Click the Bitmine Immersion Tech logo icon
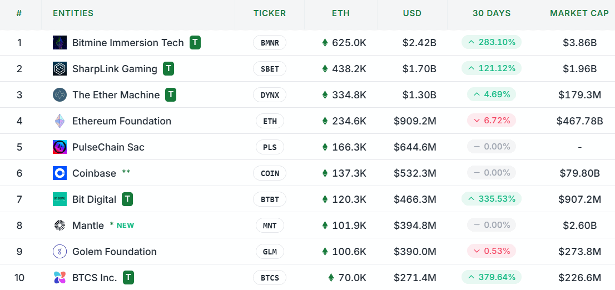This screenshot has height=290, width=615. [59, 43]
